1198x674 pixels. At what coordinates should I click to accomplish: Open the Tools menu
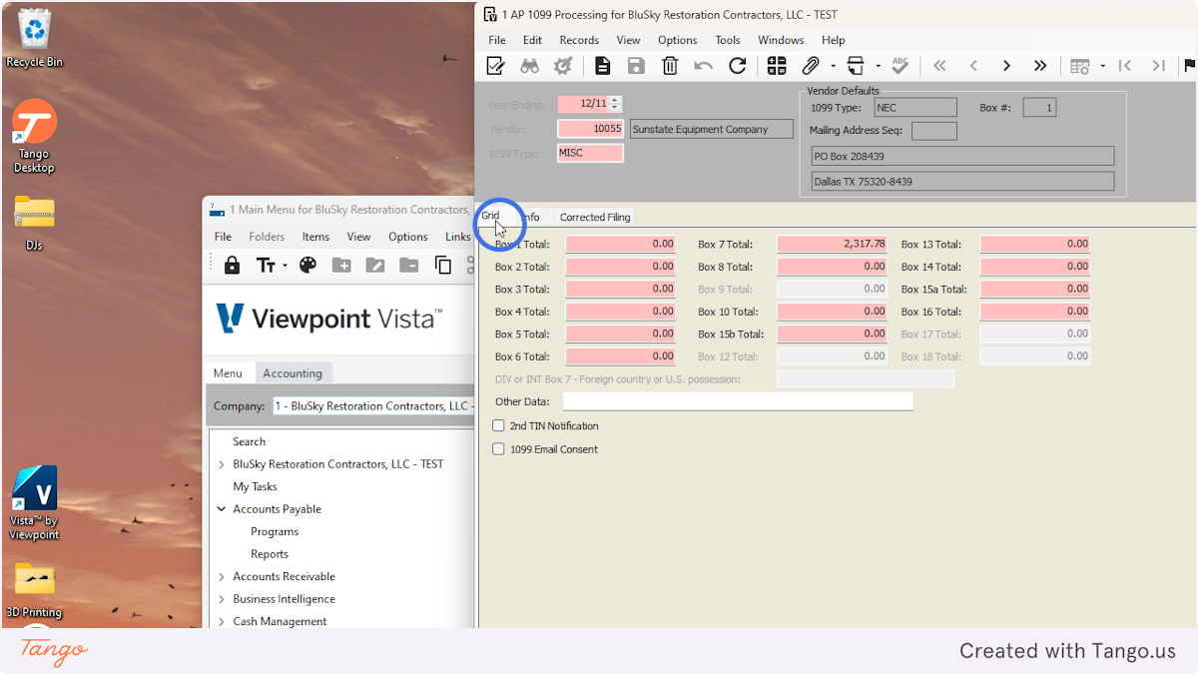point(728,40)
